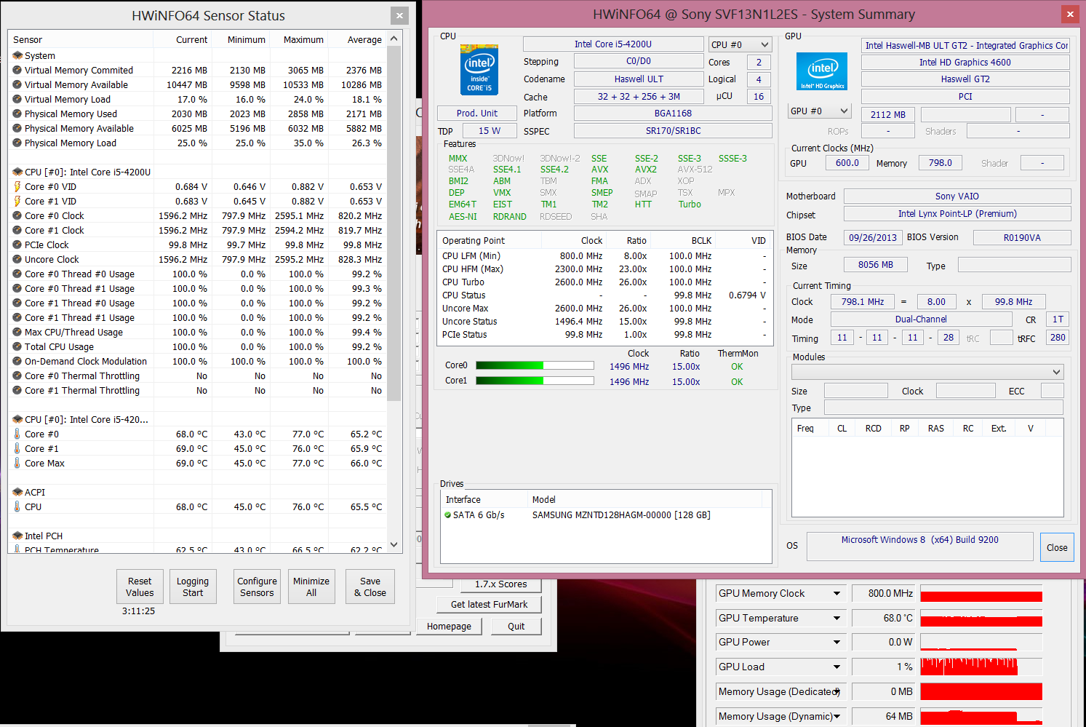This screenshot has width=1086, height=727.
Task: Click the Microsoft Windows 8 OS text
Action: tap(919, 540)
